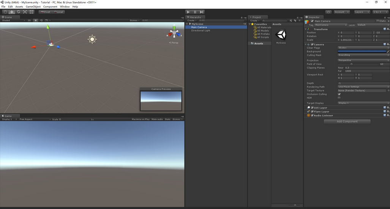
Task: Open the Edit menu
Action: [10, 7]
